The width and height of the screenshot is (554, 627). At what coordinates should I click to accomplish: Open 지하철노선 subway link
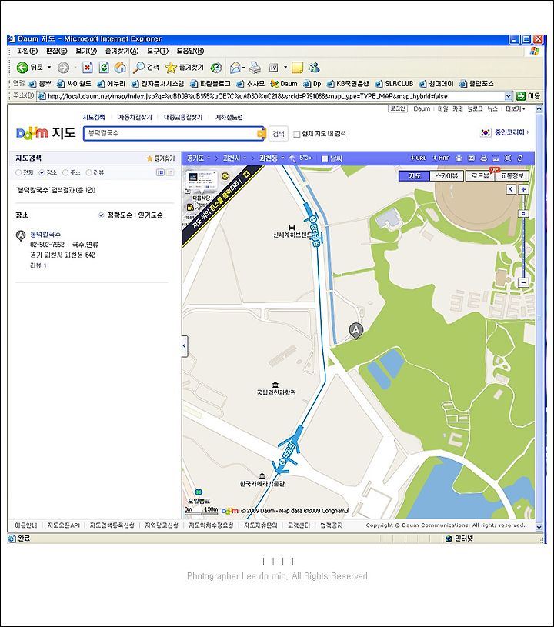229,117
